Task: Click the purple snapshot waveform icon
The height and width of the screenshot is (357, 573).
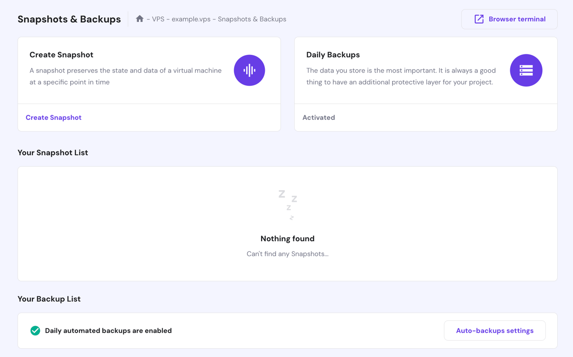Action: tap(250, 70)
